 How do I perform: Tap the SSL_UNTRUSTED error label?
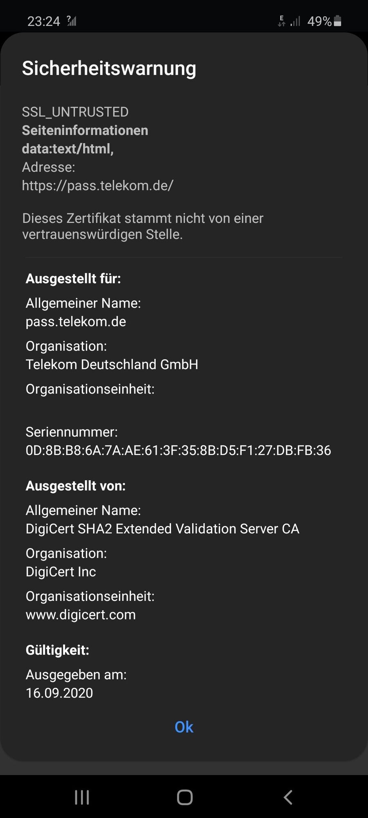pos(75,112)
